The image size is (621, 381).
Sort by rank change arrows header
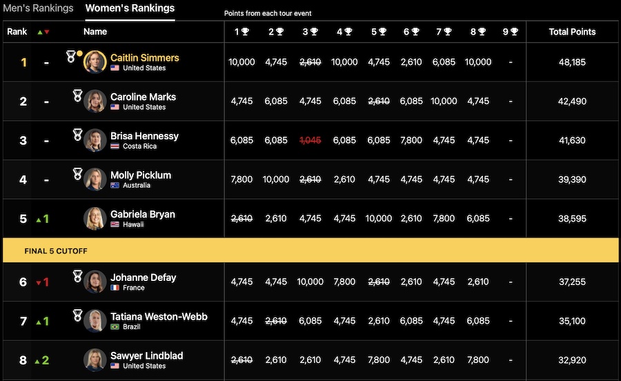coord(43,32)
